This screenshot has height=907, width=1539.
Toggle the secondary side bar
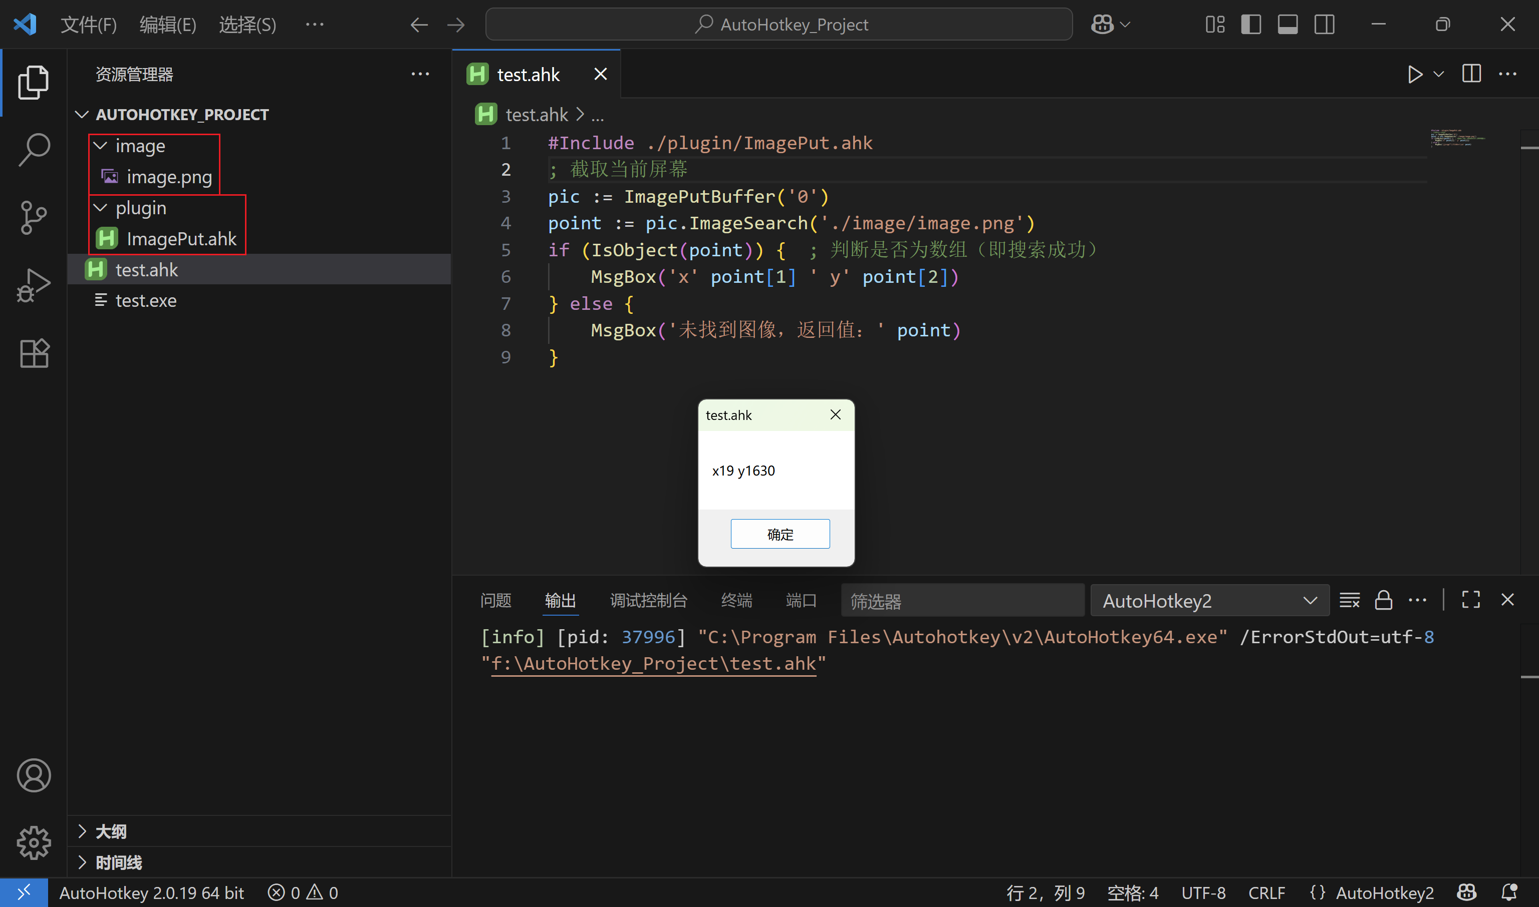point(1324,25)
